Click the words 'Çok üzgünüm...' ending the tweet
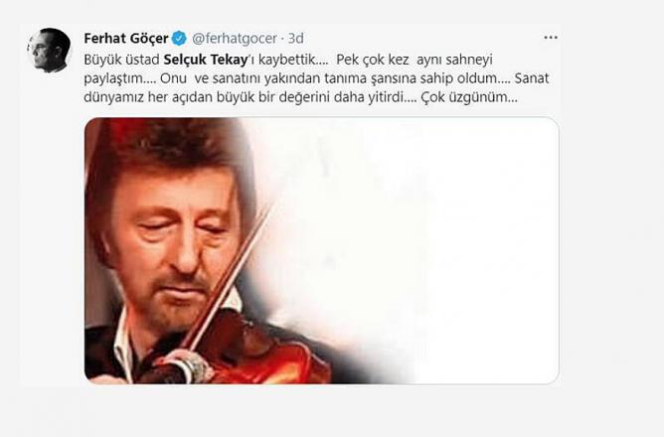664x437 pixels. tap(469, 97)
